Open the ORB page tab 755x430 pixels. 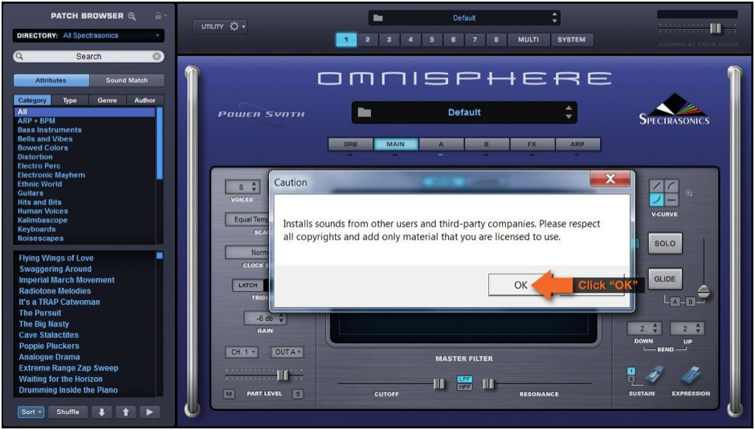coord(350,144)
